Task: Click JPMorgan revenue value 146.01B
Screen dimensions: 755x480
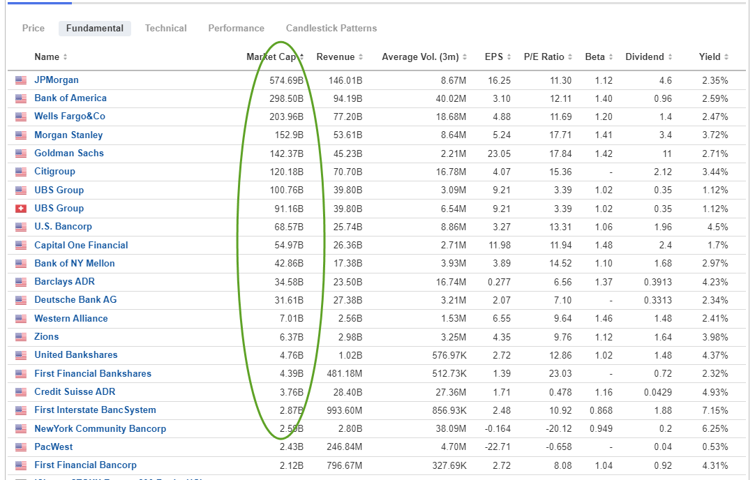Action: pos(345,80)
